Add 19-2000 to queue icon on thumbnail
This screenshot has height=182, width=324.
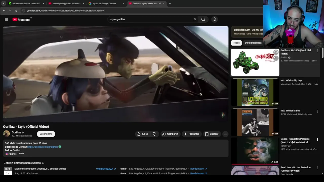276,58
